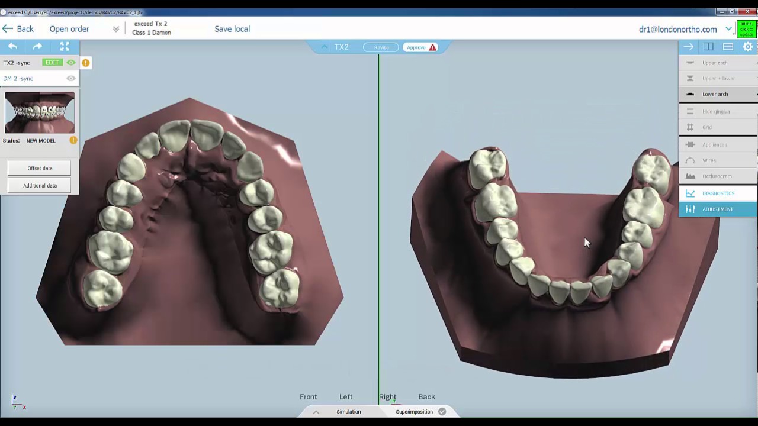Image resolution: width=758 pixels, height=426 pixels.
Task: Collapse the TX2 panel with the up chevron
Action: pos(325,47)
